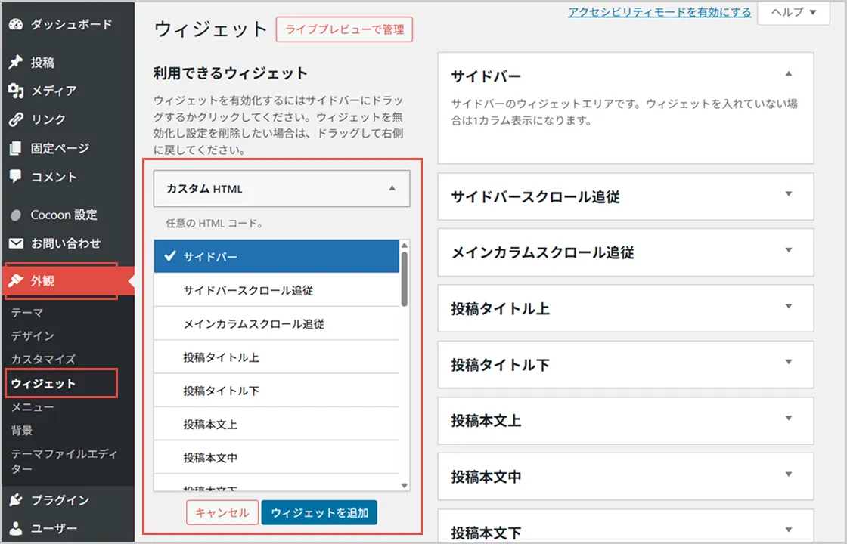Open the リンク chain icon

(x=17, y=119)
